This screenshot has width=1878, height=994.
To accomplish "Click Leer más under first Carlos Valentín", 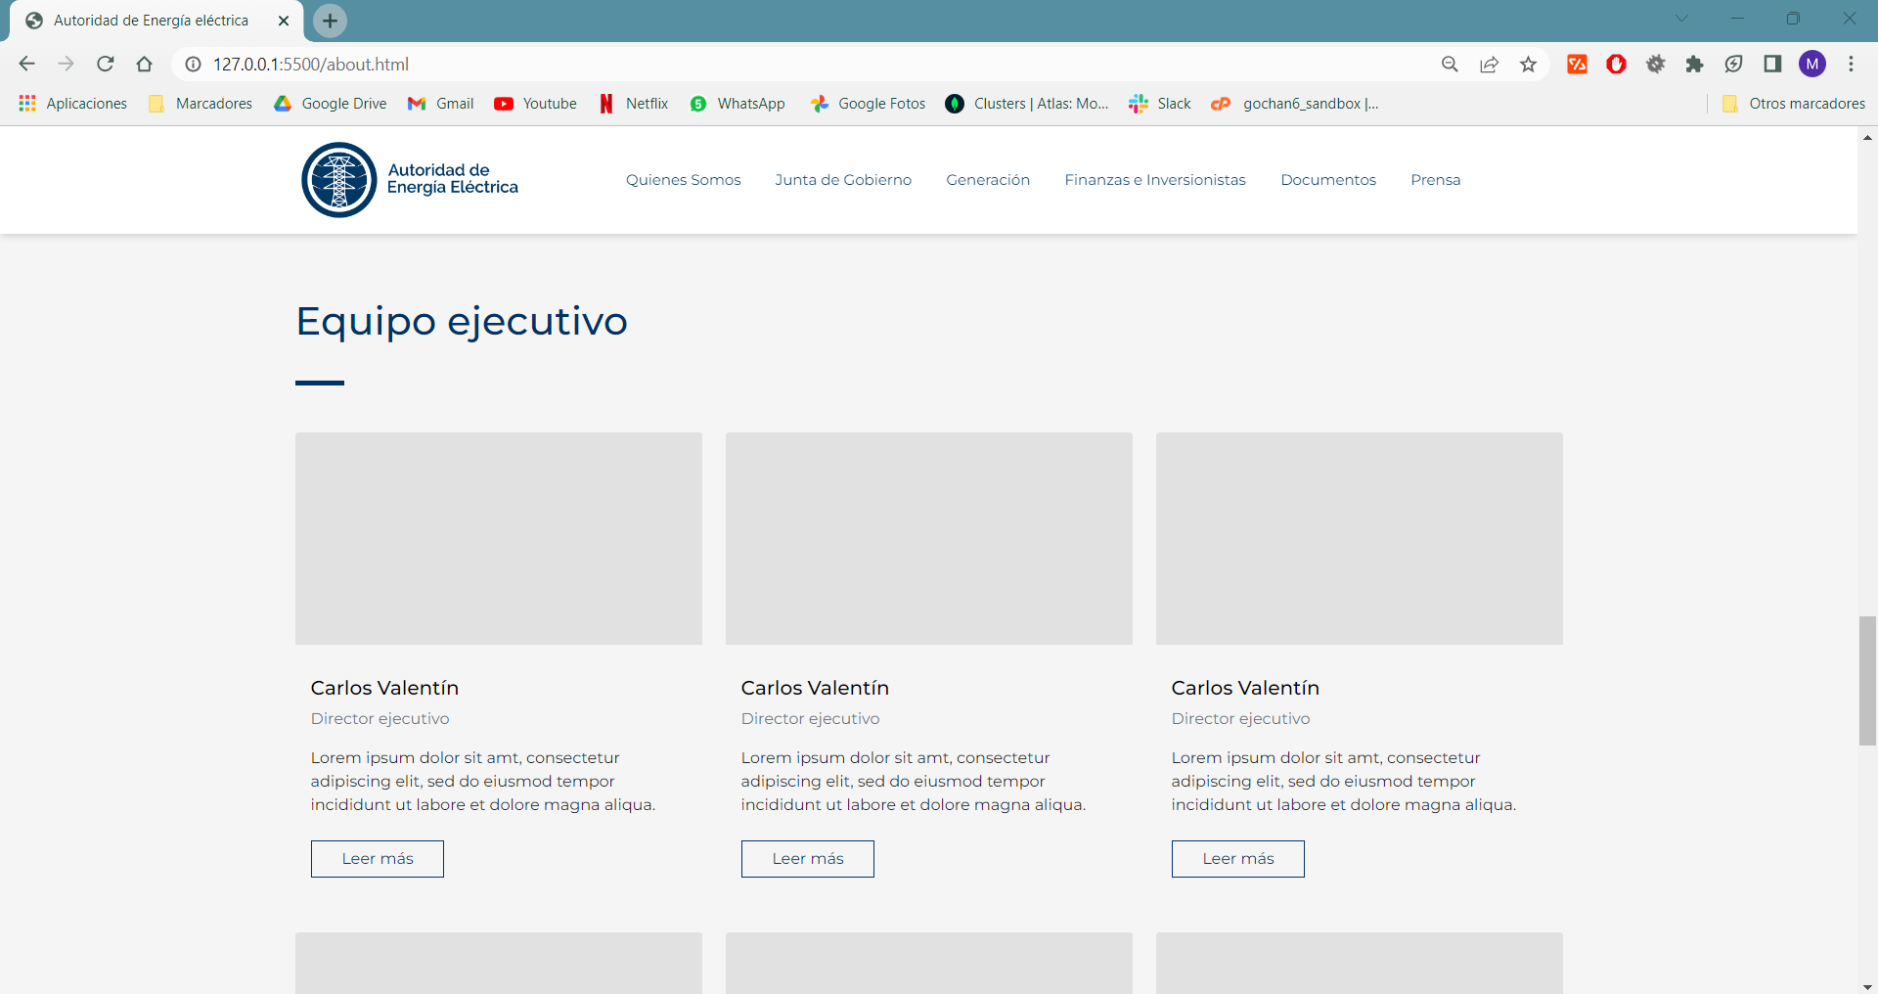I will (x=378, y=859).
